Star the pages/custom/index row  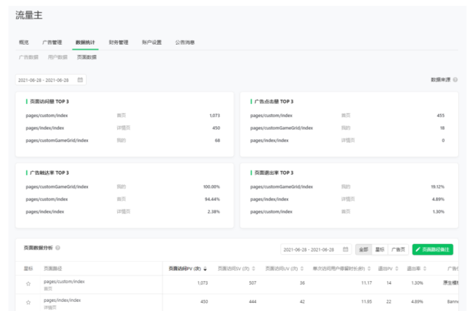point(28,284)
